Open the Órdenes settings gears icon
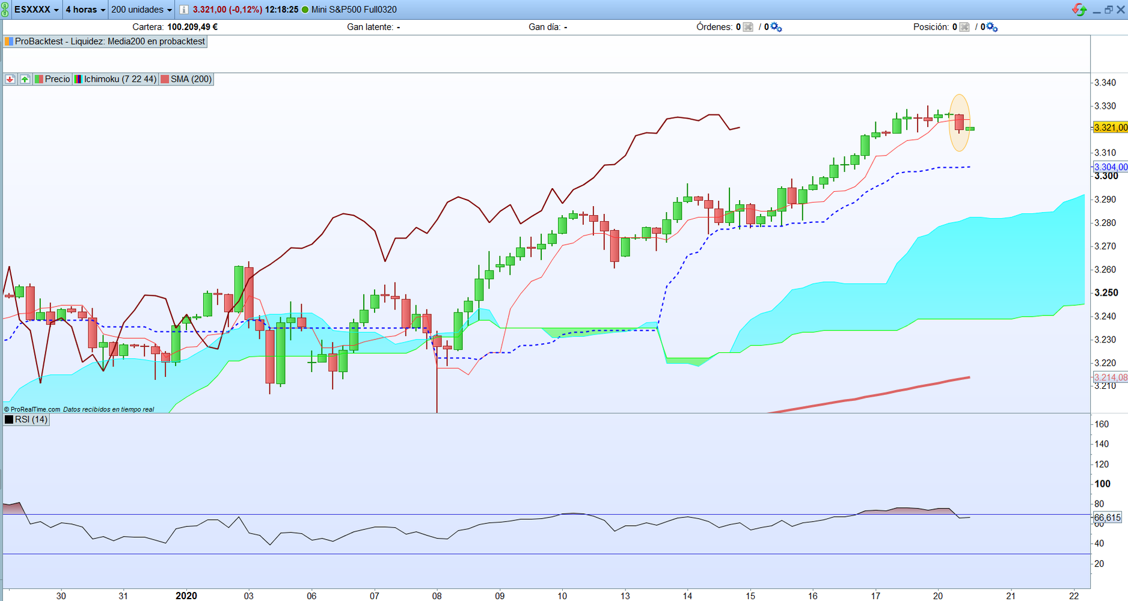 point(776,27)
